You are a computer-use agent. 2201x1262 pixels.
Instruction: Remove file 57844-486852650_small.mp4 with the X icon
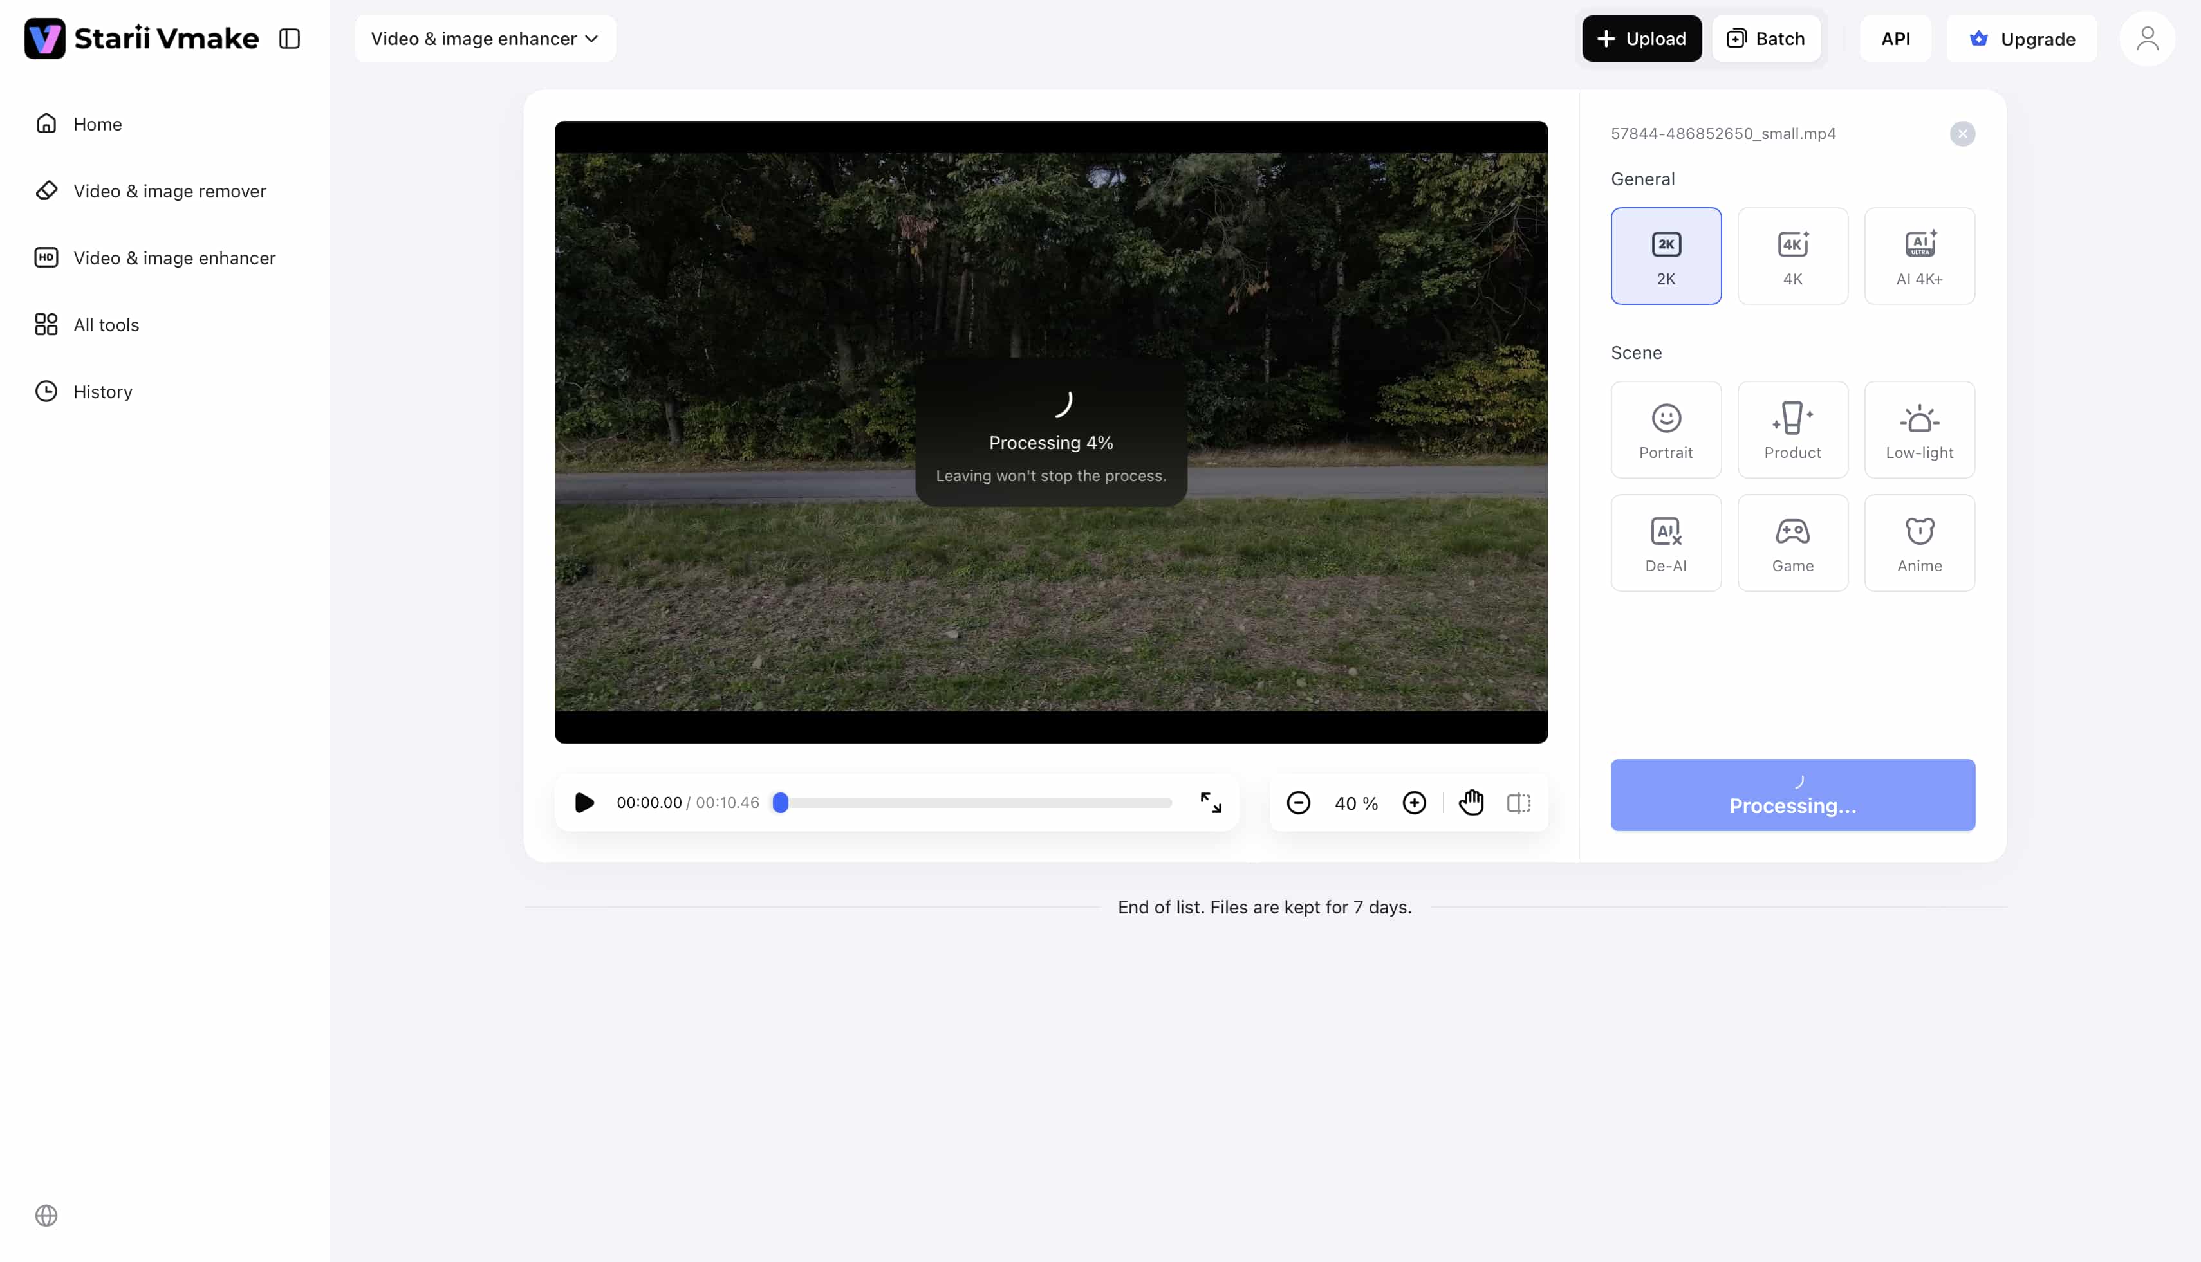coord(1962,134)
